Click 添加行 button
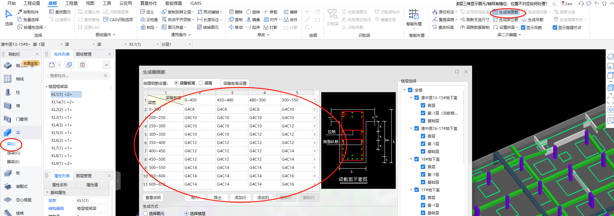 pos(240,198)
